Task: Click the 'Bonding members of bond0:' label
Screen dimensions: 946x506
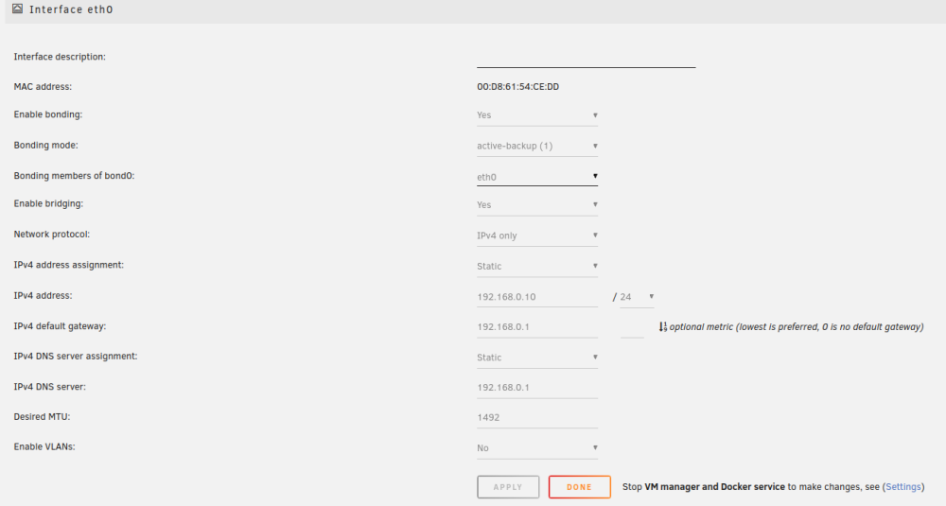Action: coord(74,176)
